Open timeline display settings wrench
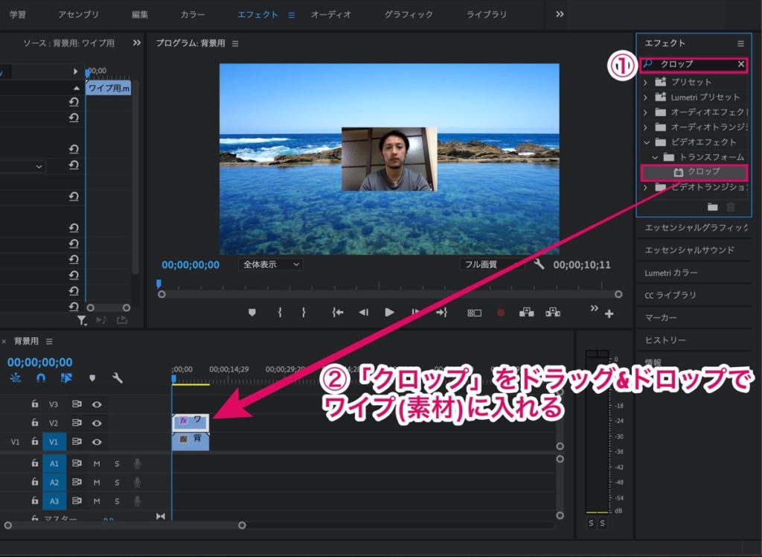 click(x=117, y=378)
